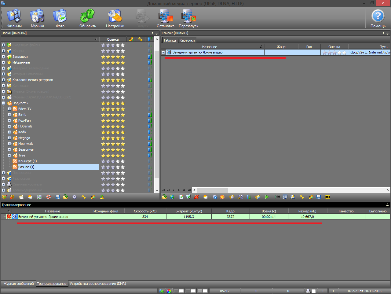This screenshot has width=391, height=294.
Task: Pin the Транскодирование panel using the pin icon
Action: tap(387, 205)
